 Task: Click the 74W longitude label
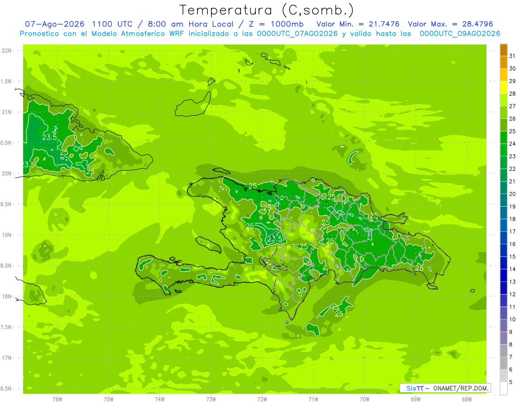point(160,399)
